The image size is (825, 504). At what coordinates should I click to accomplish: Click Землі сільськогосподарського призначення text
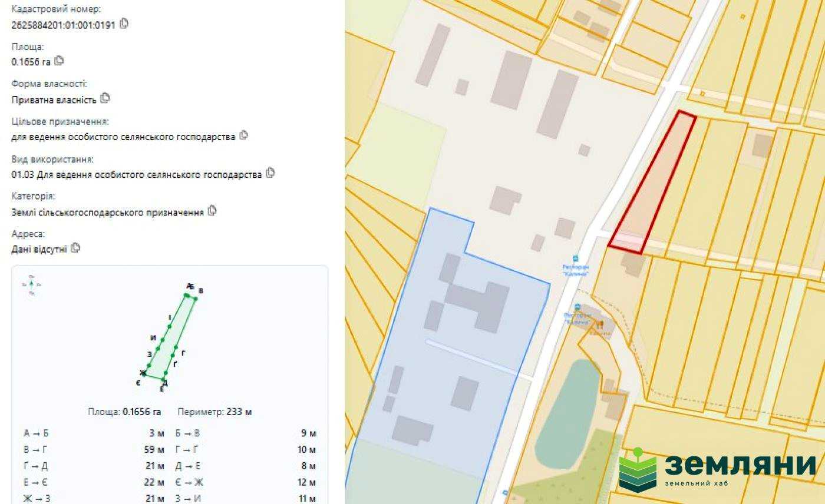tap(108, 212)
